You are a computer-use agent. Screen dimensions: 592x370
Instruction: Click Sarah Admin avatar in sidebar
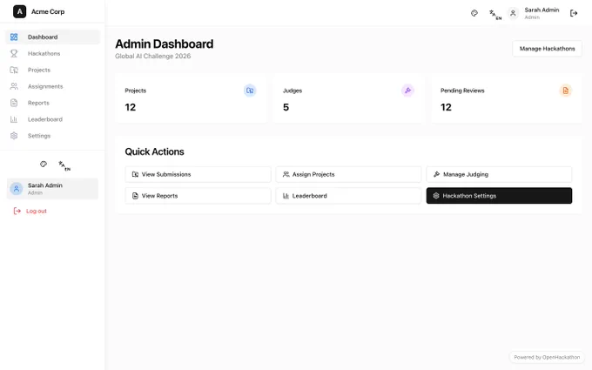17,188
